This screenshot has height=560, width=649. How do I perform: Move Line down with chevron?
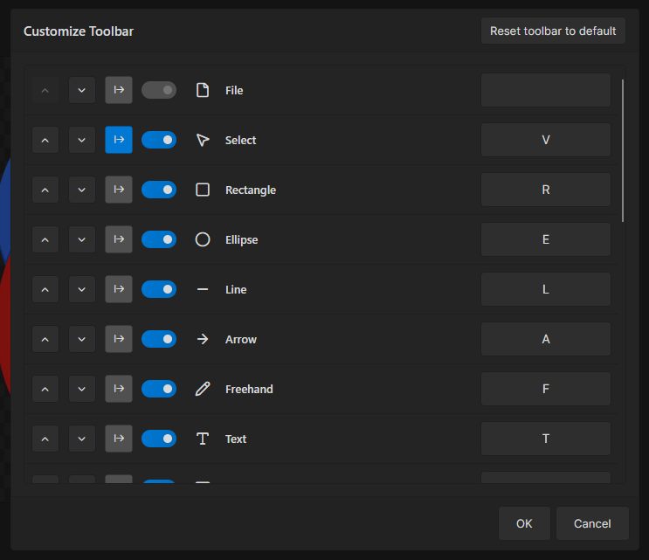click(x=82, y=289)
